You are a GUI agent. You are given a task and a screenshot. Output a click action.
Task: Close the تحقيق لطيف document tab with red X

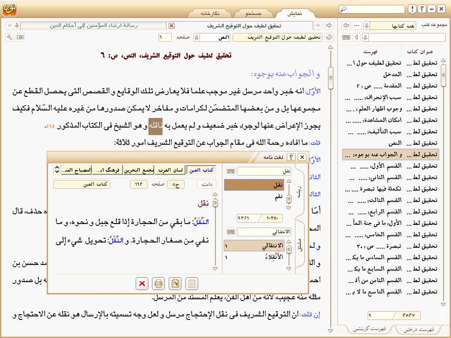click(x=171, y=26)
